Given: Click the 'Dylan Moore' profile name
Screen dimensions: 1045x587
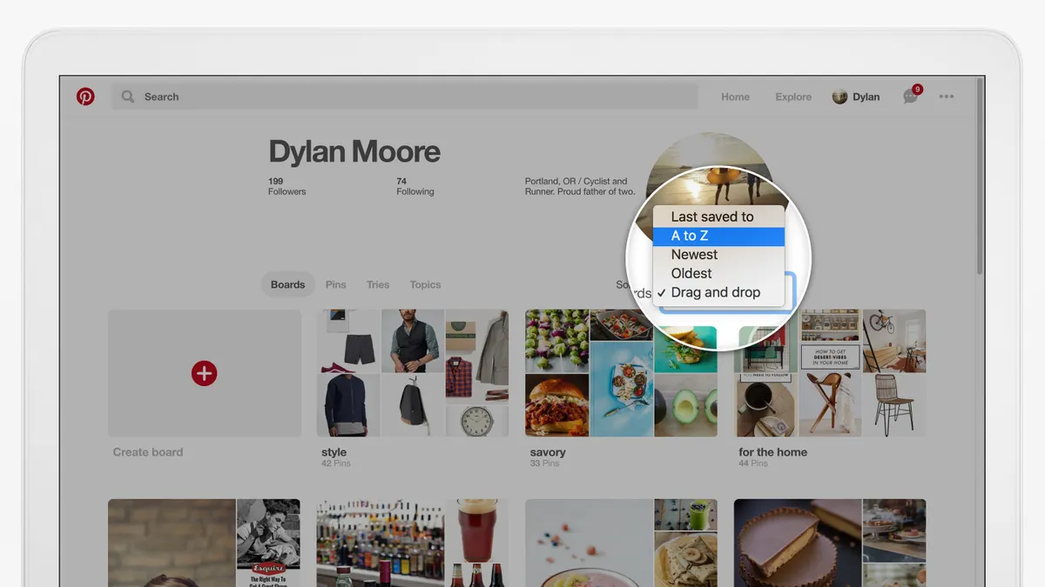Looking at the screenshot, I should [x=354, y=151].
